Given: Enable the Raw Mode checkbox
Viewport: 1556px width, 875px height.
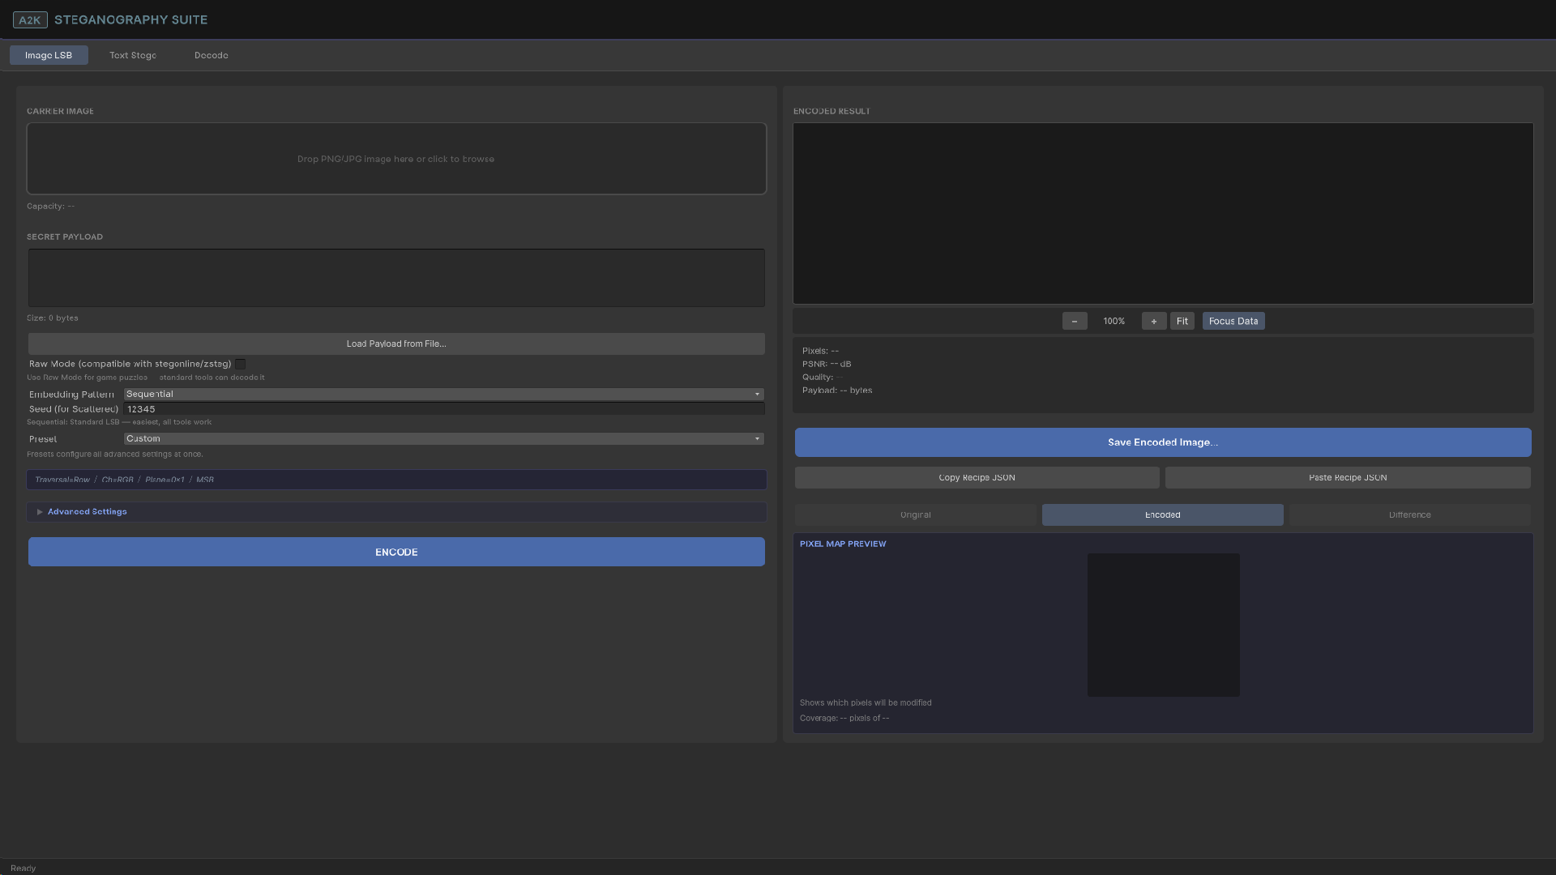Looking at the screenshot, I should pyautogui.click(x=241, y=365).
